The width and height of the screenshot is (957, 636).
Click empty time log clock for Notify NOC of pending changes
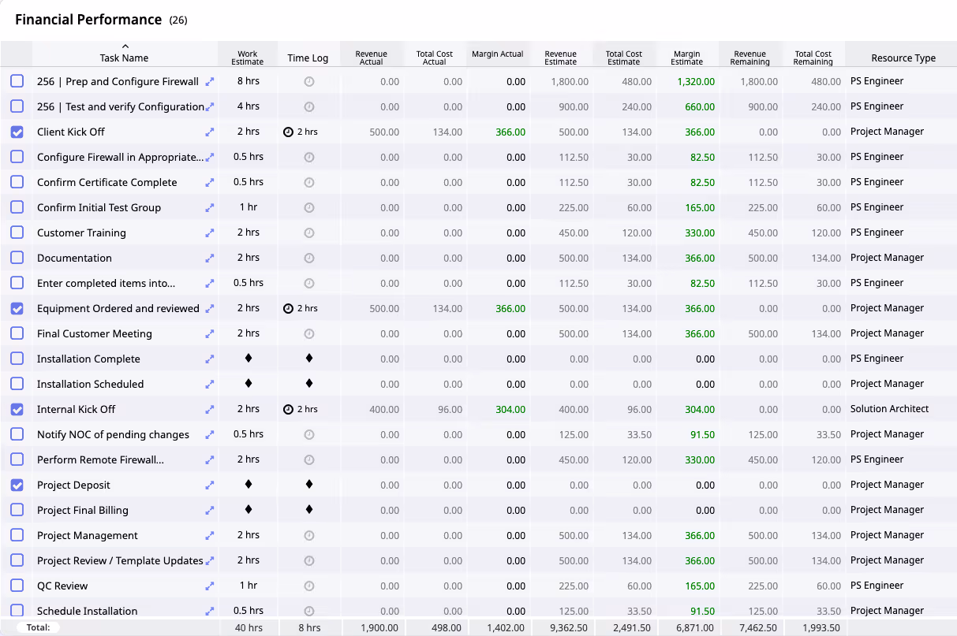click(x=309, y=435)
